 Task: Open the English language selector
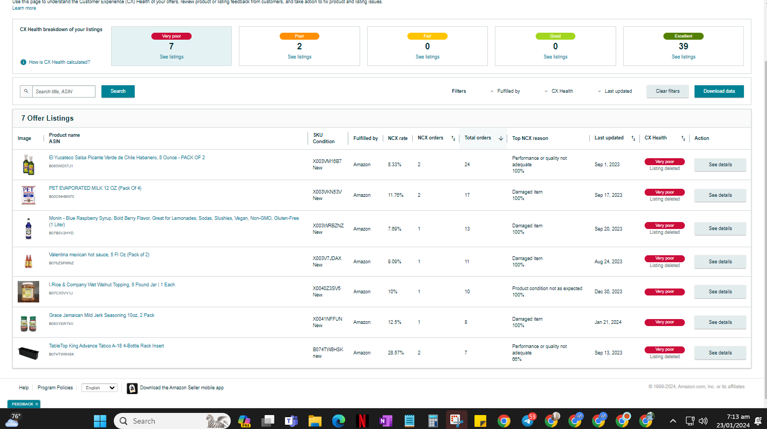pyautogui.click(x=99, y=388)
